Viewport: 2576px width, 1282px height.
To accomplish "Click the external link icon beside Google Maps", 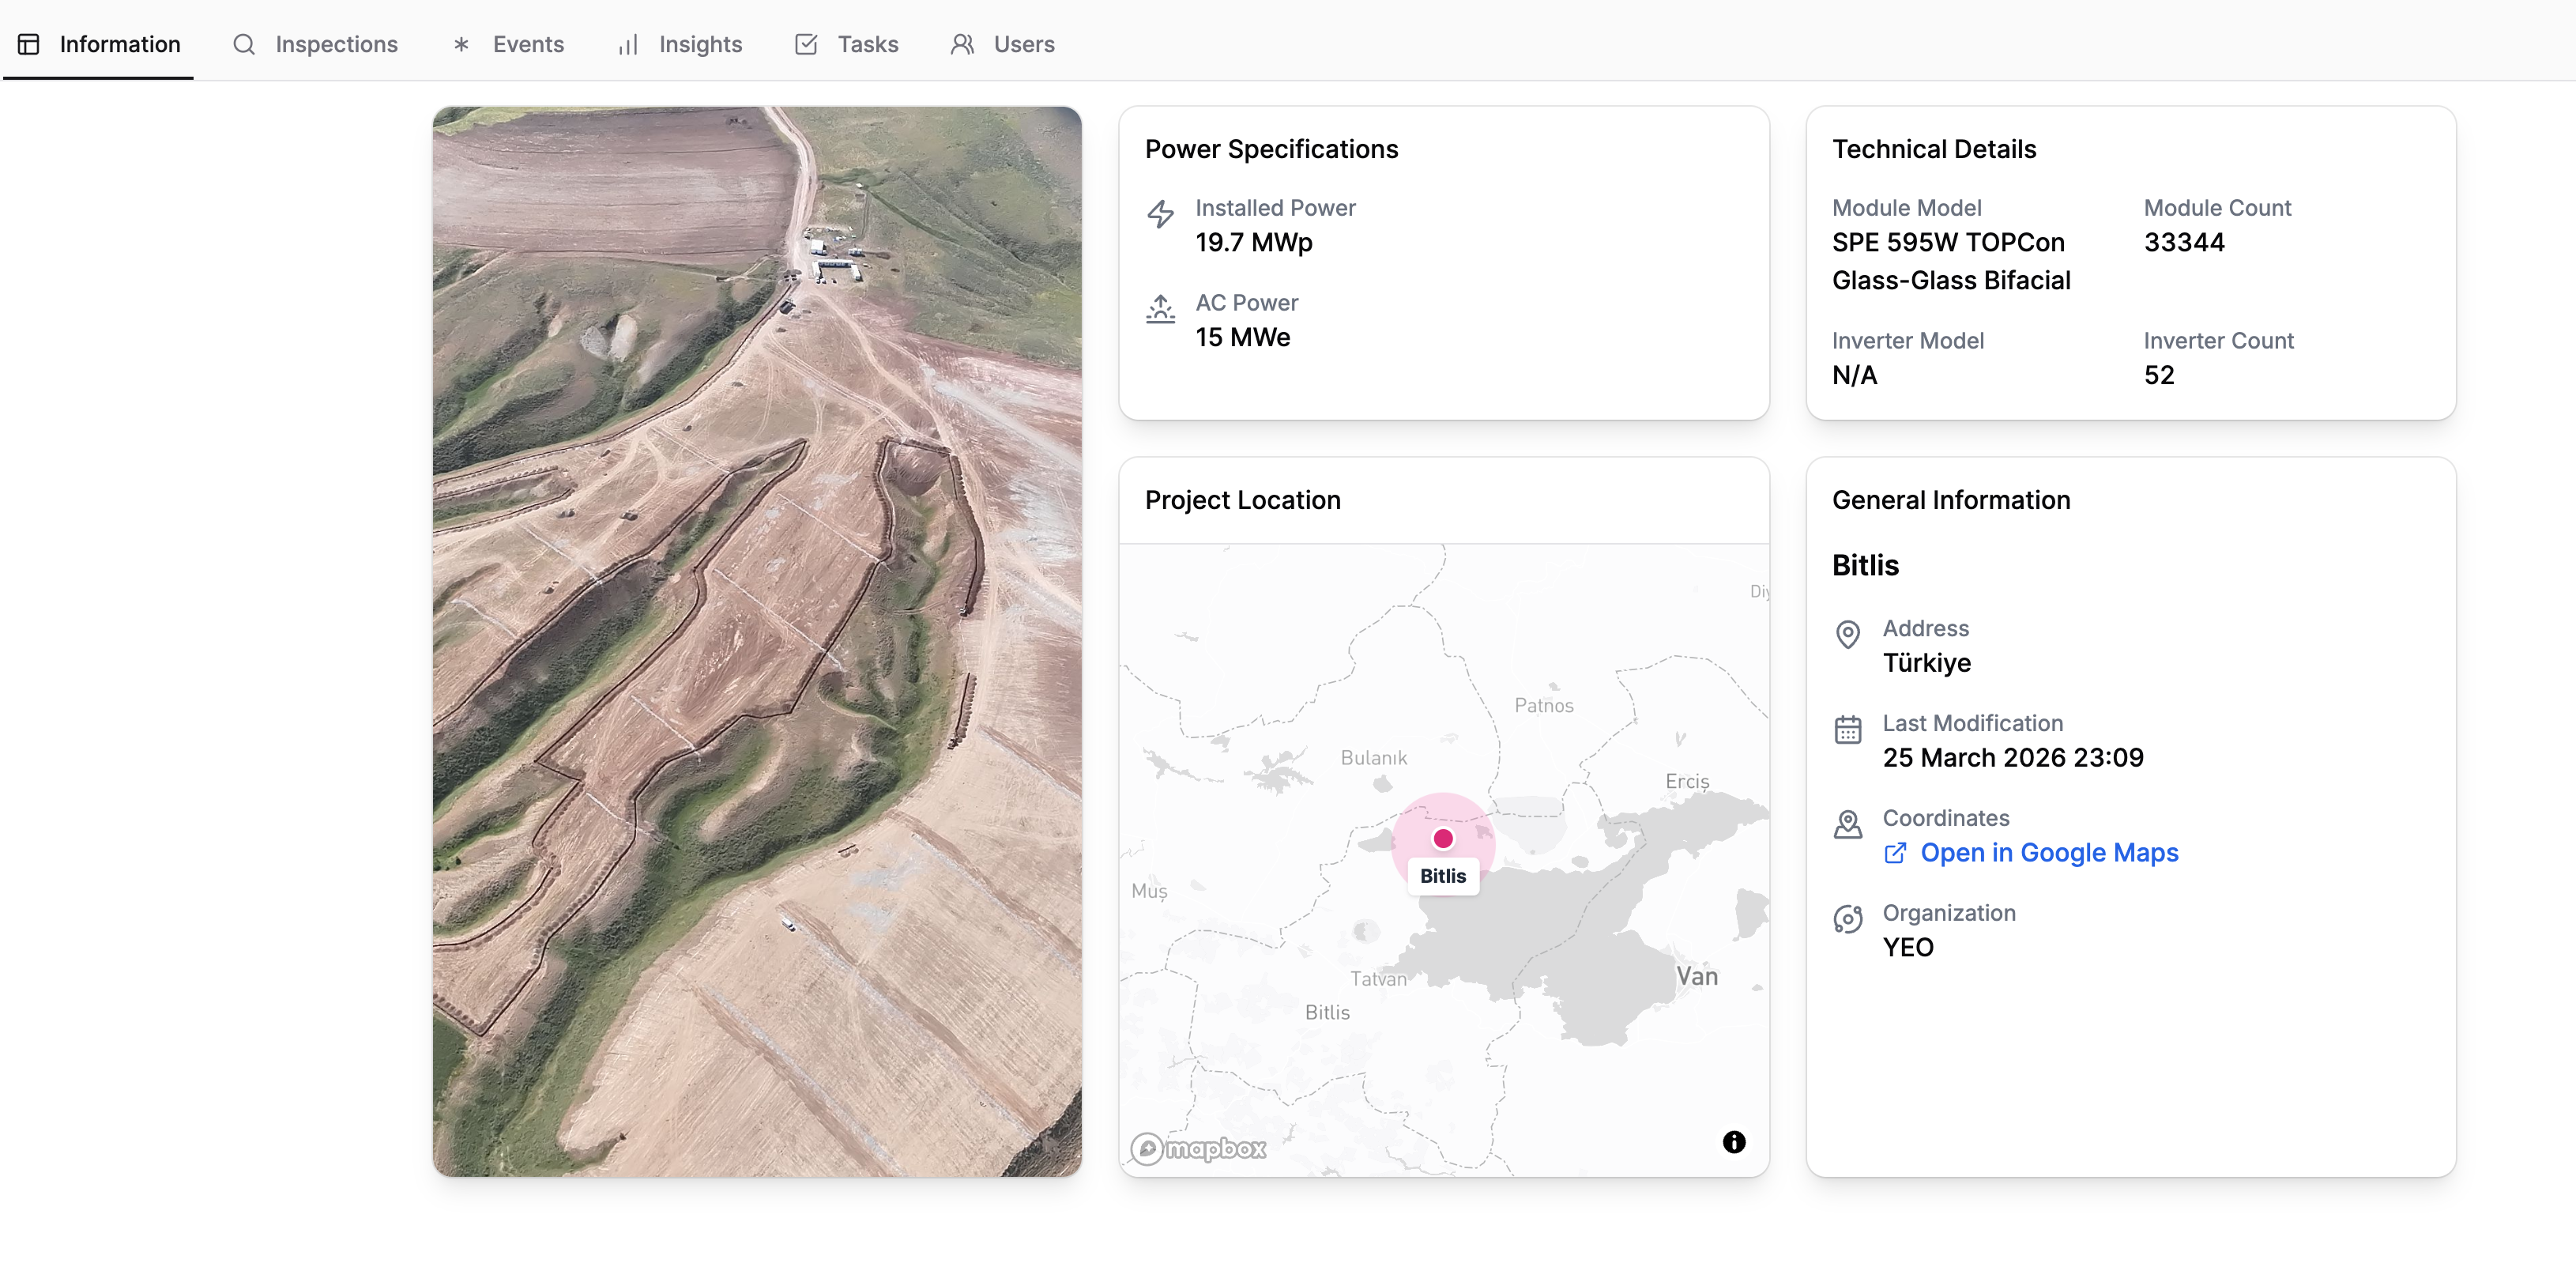I will pos(1894,853).
